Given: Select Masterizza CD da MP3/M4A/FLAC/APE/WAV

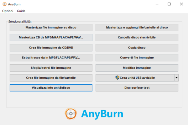Looking at the screenshot, I should [51, 37].
